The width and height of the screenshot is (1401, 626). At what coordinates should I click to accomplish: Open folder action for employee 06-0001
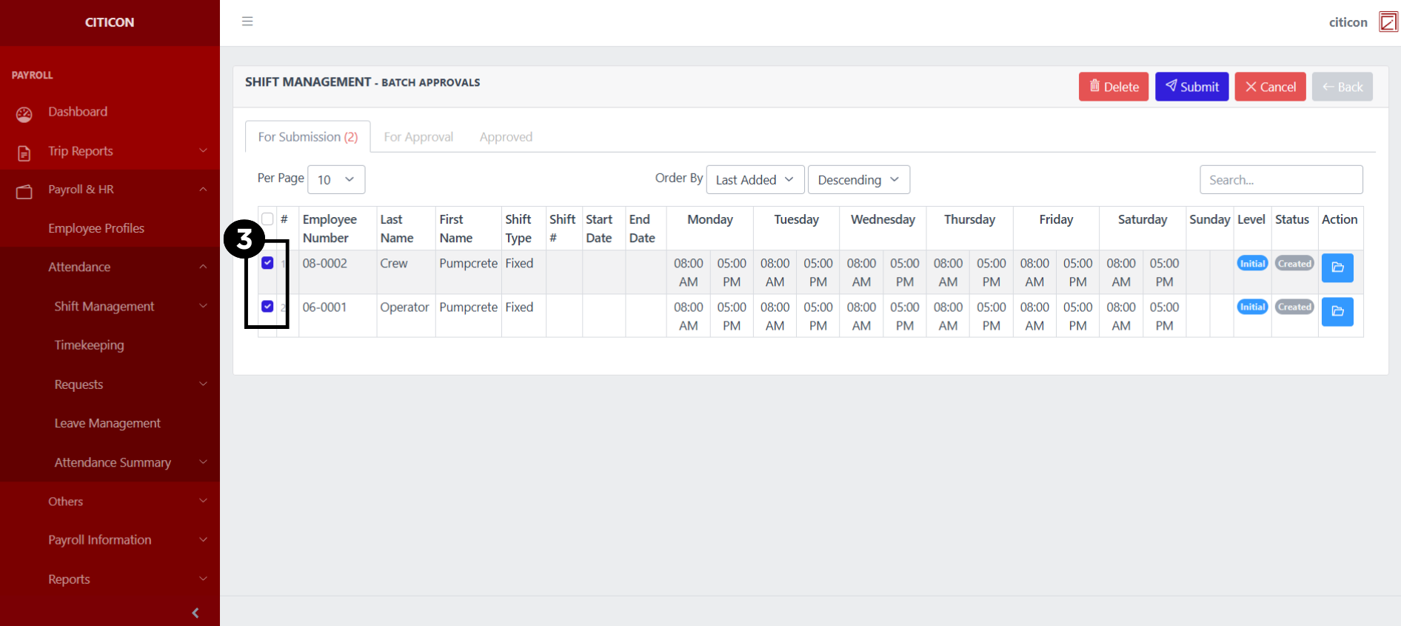pyautogui.click(x=1337, y=311)
